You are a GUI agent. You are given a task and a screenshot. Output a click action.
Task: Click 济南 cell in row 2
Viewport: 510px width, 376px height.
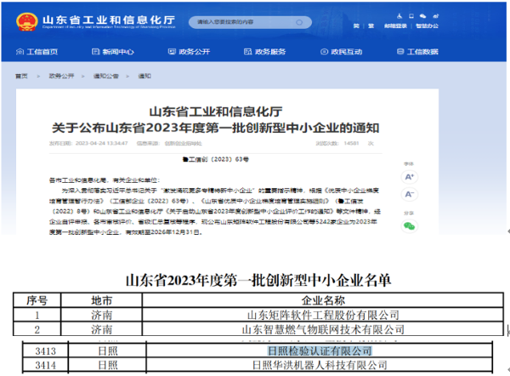pos(101,329)
